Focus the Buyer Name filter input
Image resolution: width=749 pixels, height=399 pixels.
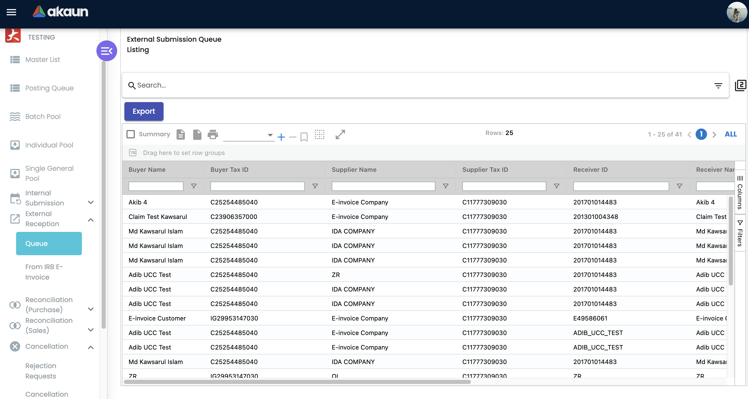[156, 186]
